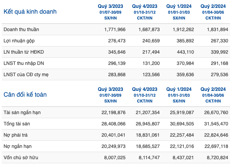Select Quý 2/2024 column in Kết quả kinh doanh

[213, 6]
